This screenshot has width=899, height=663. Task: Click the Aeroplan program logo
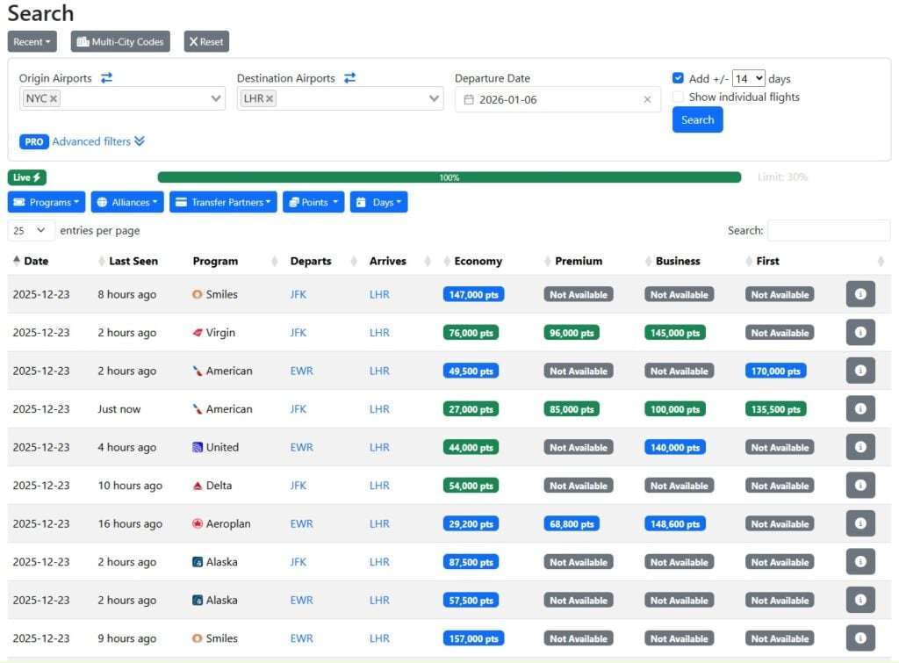(x=198, y=523)
